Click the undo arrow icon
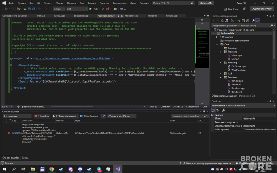The width and height of the screenshot is (277, 173). 39,9
